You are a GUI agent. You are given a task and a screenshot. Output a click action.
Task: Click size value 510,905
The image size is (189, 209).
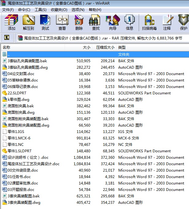(83, 61)
